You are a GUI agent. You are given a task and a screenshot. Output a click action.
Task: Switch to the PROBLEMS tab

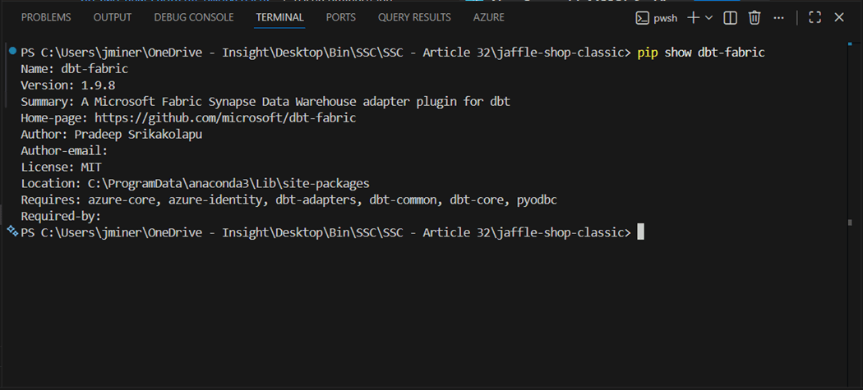[x=46, y=17]
